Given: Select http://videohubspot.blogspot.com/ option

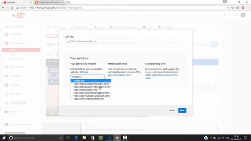Looking at the screenshot, I should click(x=92, y=96).
